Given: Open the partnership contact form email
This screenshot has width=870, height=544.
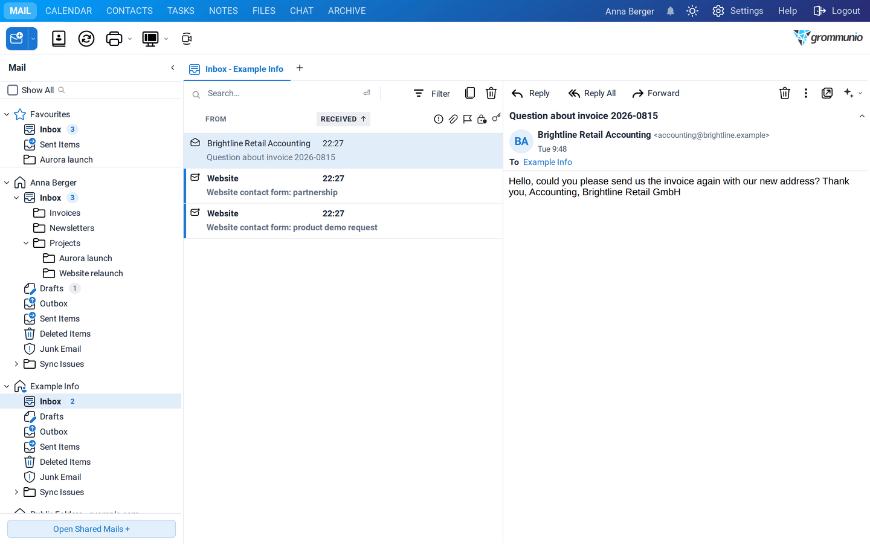Looking at the screenshot, I should [x=343, y=186].
